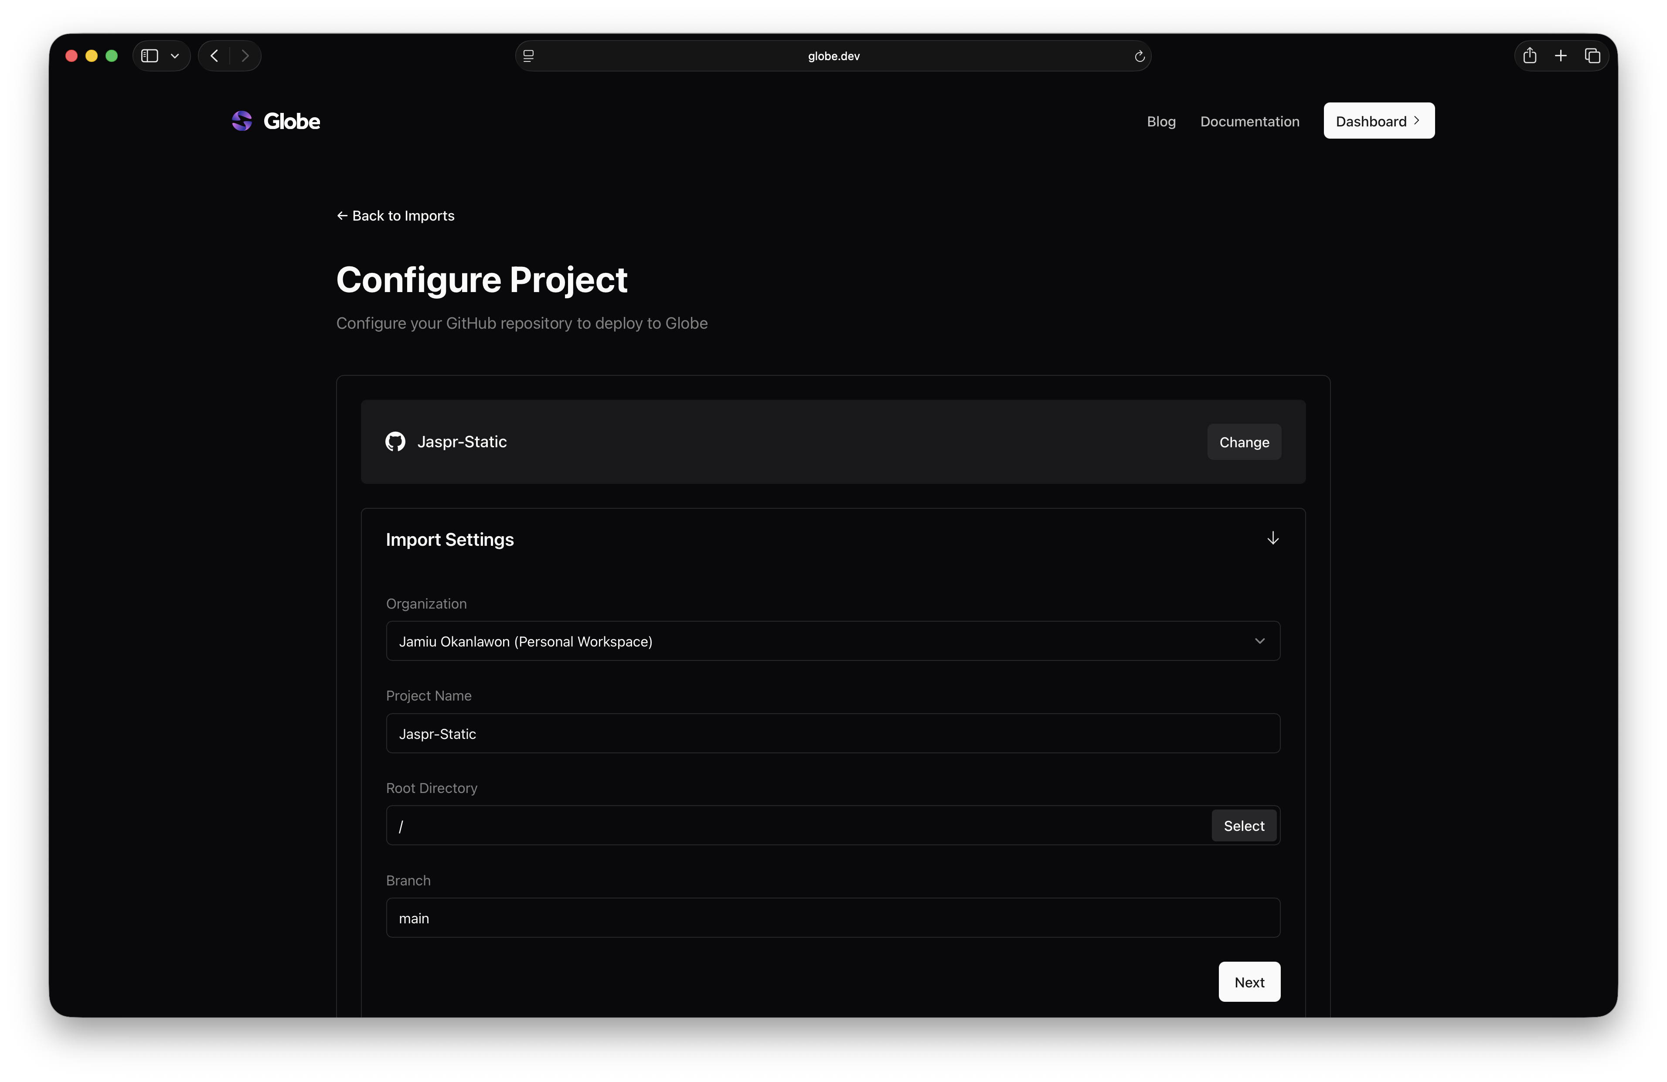1667x1082 pixels.
Task: Click the GitHub icon beside Jaspr-Static
Action: pyautogui.click(x=395, y=442)
